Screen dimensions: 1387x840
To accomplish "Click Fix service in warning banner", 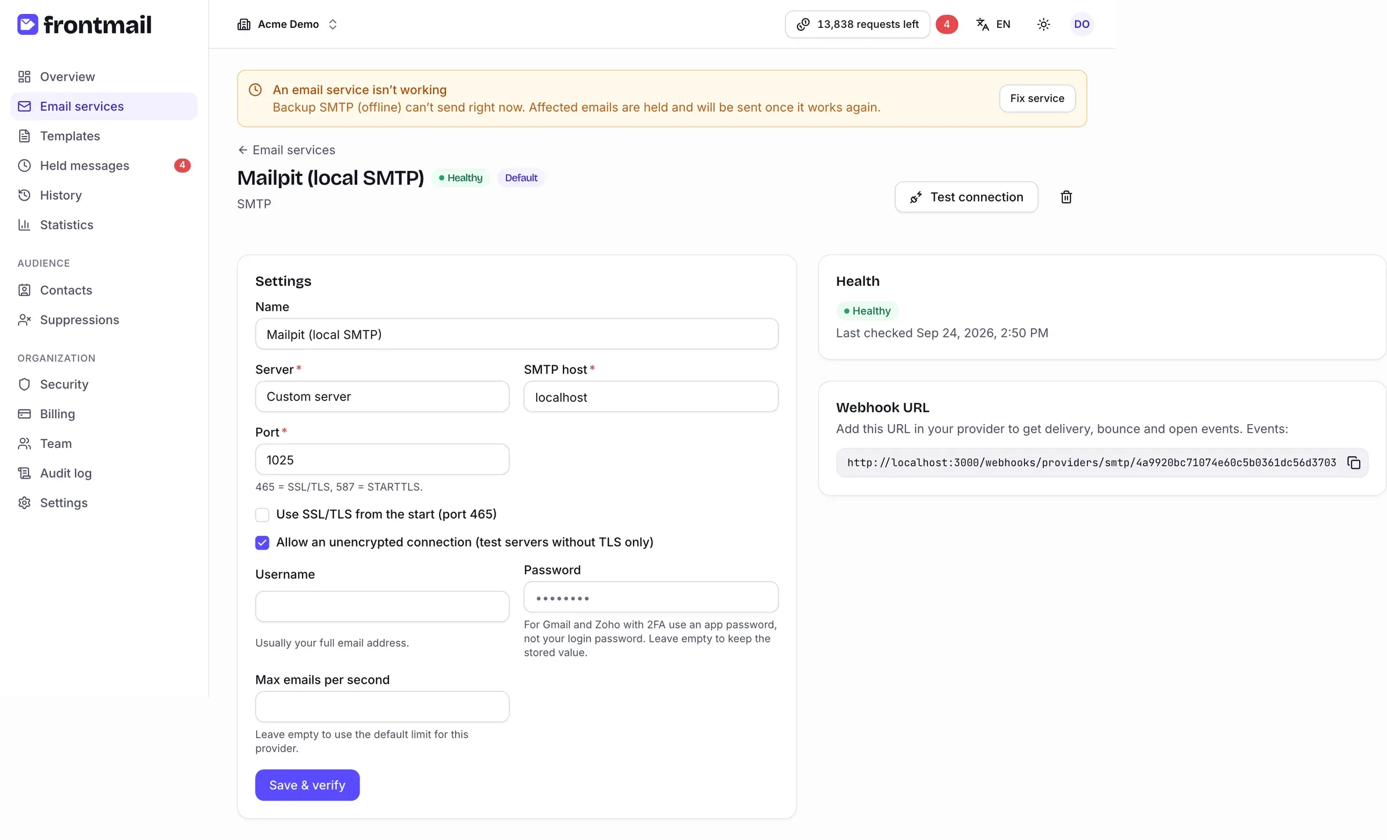I will coord(1037,98).
